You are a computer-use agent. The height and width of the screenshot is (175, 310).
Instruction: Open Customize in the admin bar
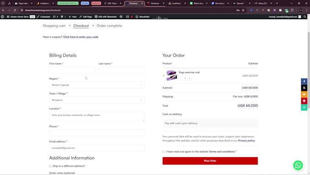point(43,17)
